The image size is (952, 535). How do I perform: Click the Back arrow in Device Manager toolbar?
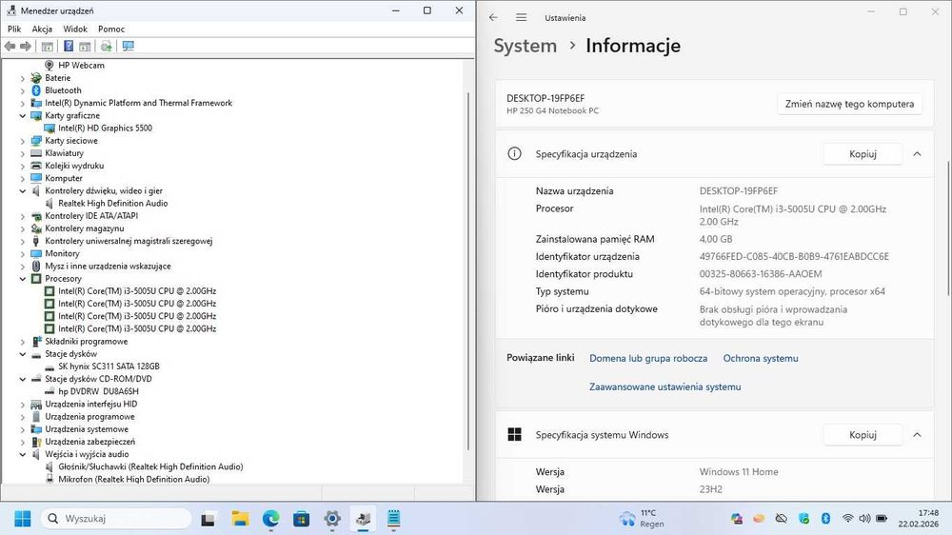tap(10, 46)
